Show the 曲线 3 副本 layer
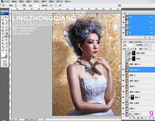 (x=123, y=53)
